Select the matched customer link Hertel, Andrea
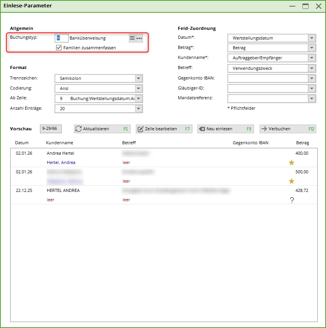This screenshot has width=326, height=328. coord(61,162)
